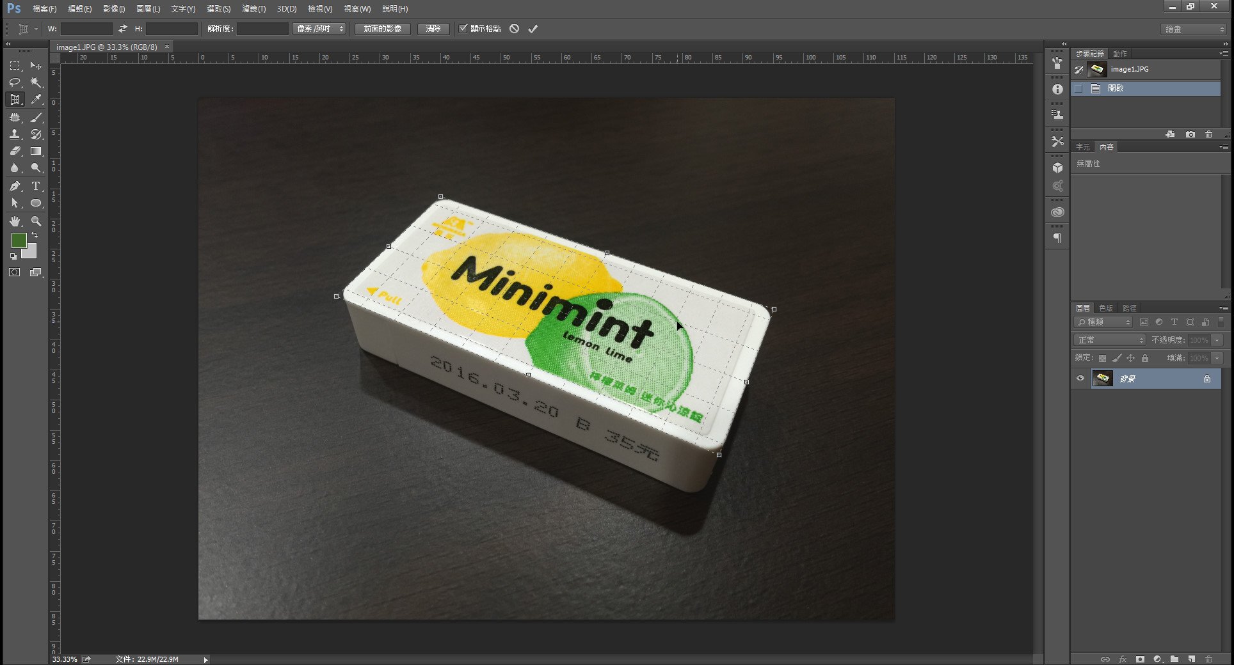Add layer mask icon in Layers panel

(1140, 659)
